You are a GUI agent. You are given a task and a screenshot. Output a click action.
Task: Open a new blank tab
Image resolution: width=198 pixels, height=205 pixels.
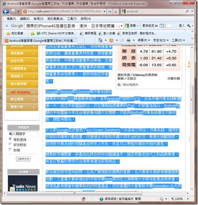(x=81, y=41)
